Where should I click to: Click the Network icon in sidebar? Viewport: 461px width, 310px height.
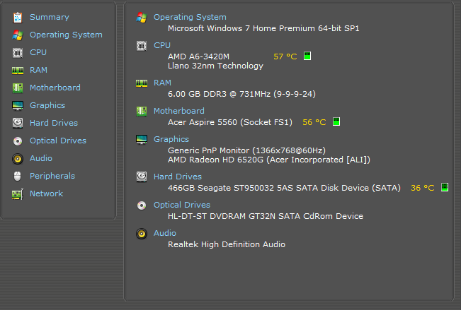18,193
